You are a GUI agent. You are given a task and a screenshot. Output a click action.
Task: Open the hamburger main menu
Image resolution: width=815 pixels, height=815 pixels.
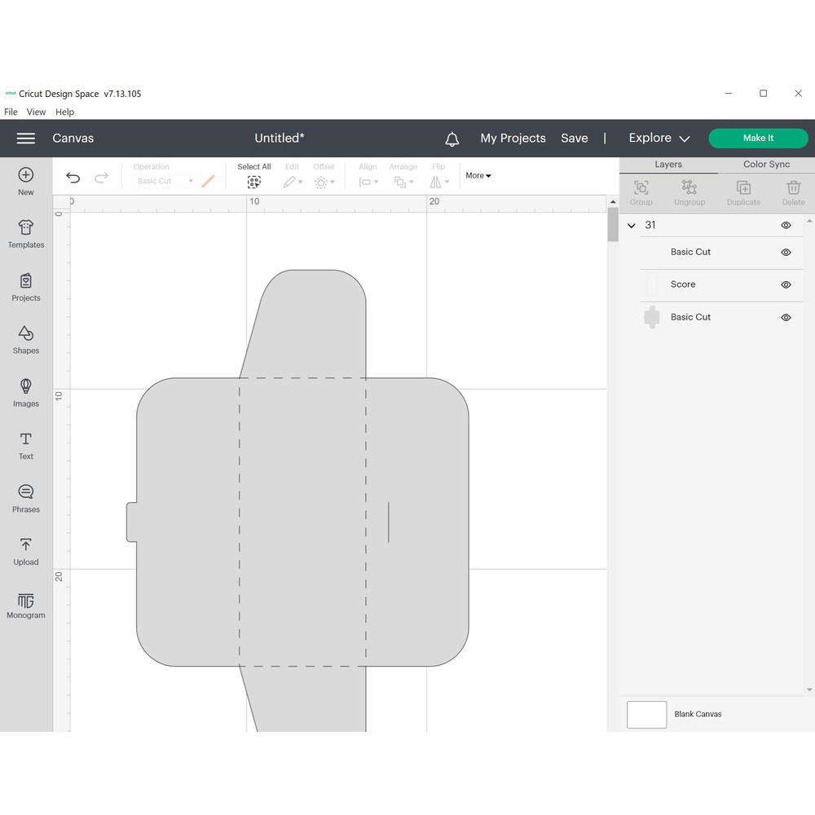pyautogui.click(x=26, y=139)
